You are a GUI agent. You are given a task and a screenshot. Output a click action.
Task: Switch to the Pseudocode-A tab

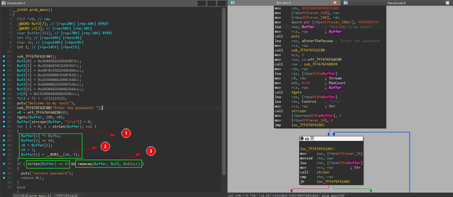(x=16, y=3)
